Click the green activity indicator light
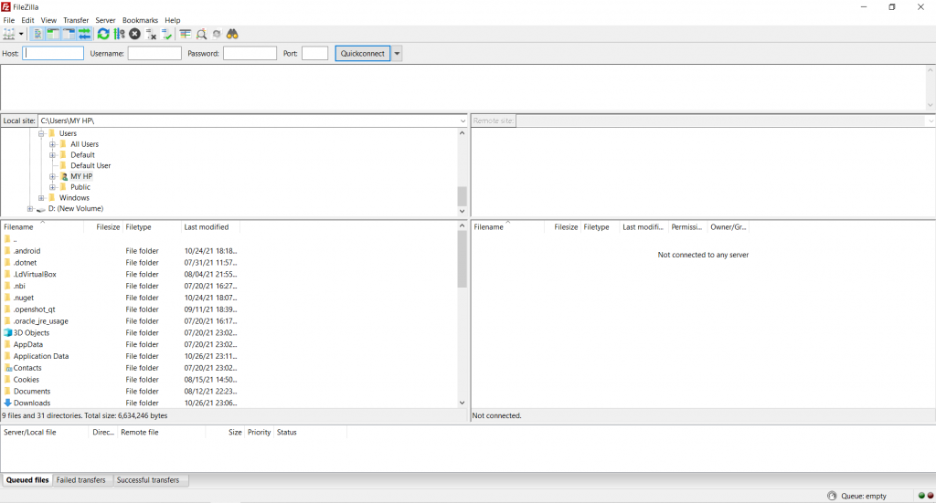936x503 pixels. 921,496
